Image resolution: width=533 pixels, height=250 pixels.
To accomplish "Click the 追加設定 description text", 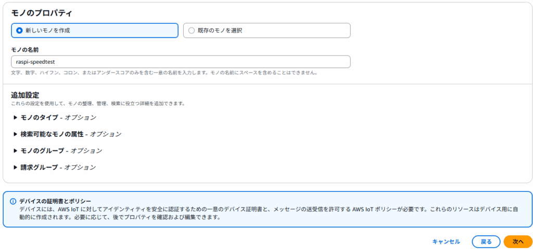I will tap(98, 104).
